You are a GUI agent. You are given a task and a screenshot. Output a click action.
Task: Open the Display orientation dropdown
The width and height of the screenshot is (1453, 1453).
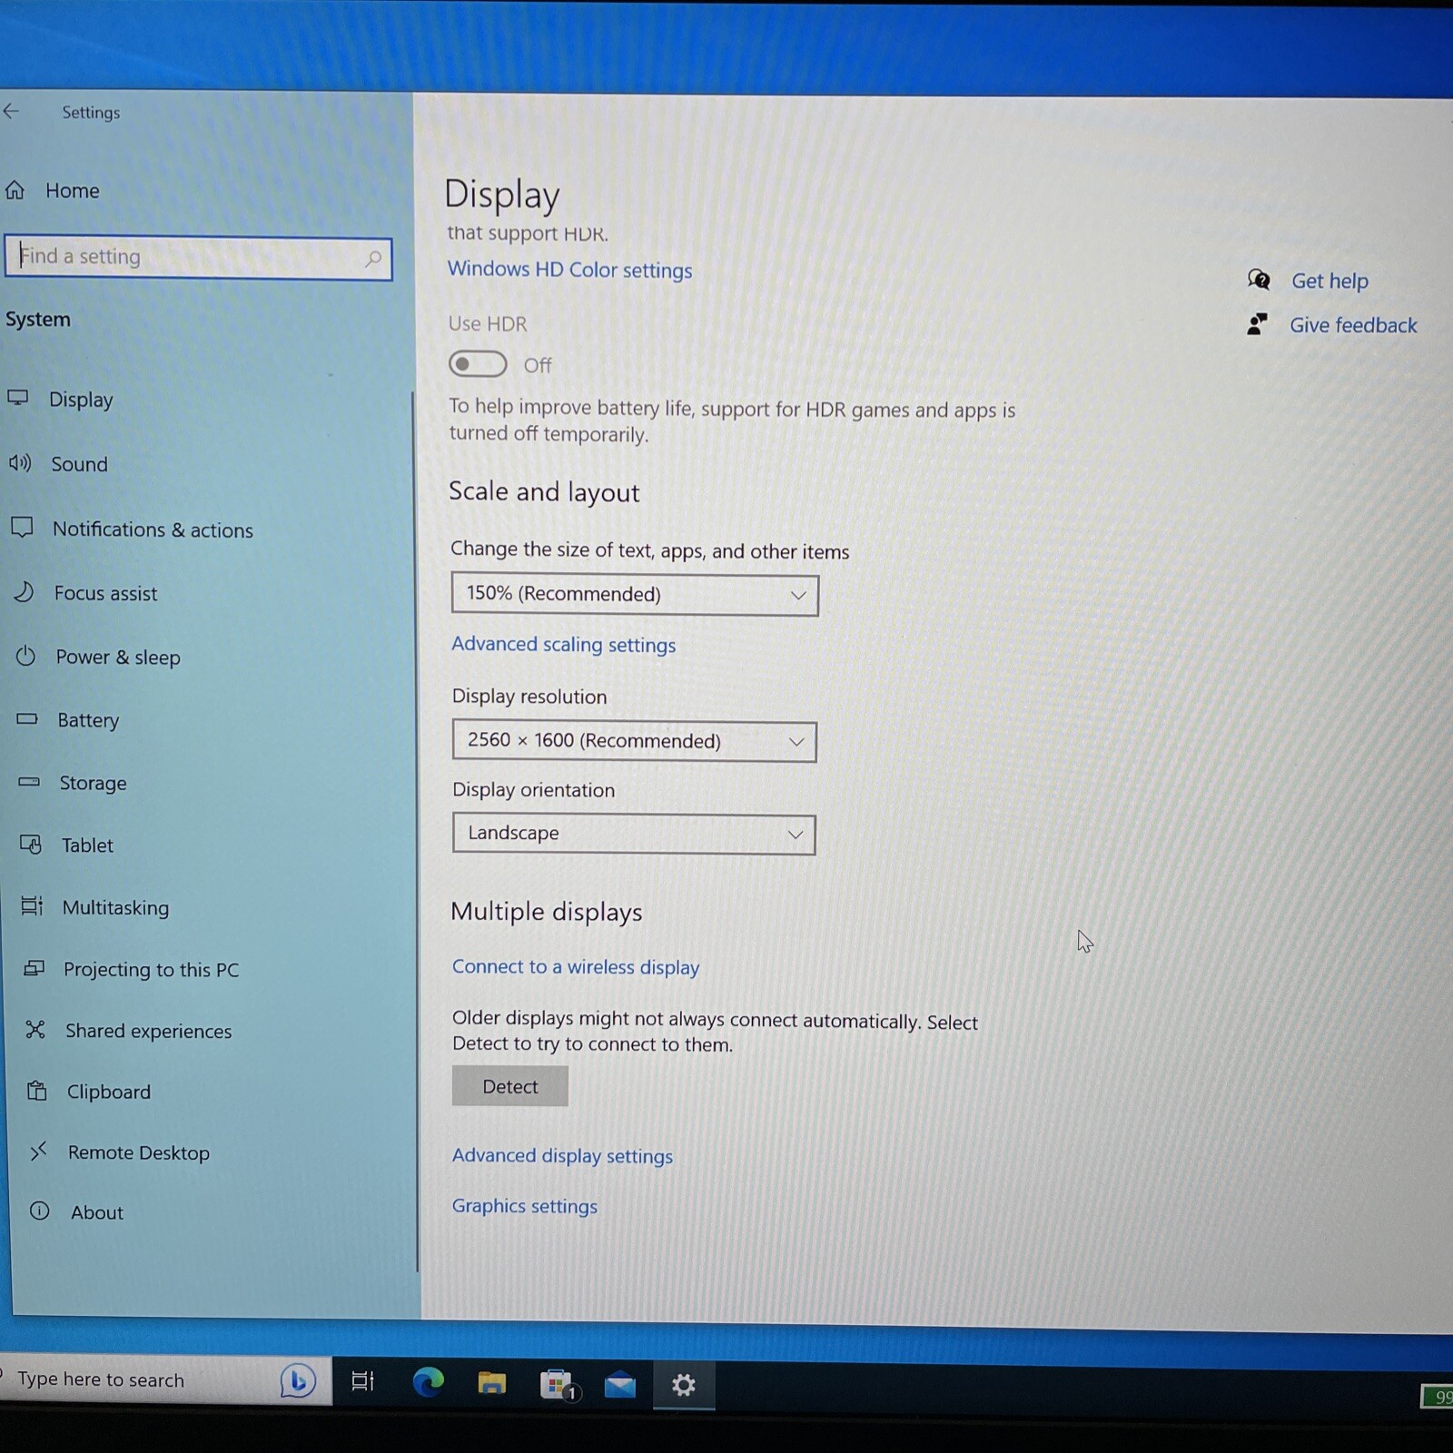(634, 834)
